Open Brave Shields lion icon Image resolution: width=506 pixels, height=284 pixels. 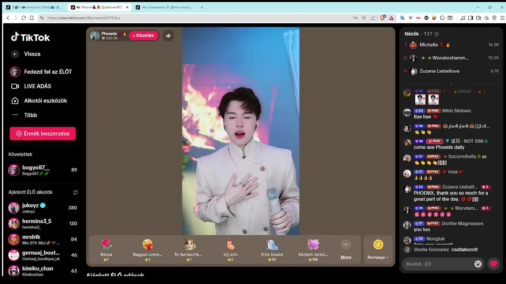383,18
